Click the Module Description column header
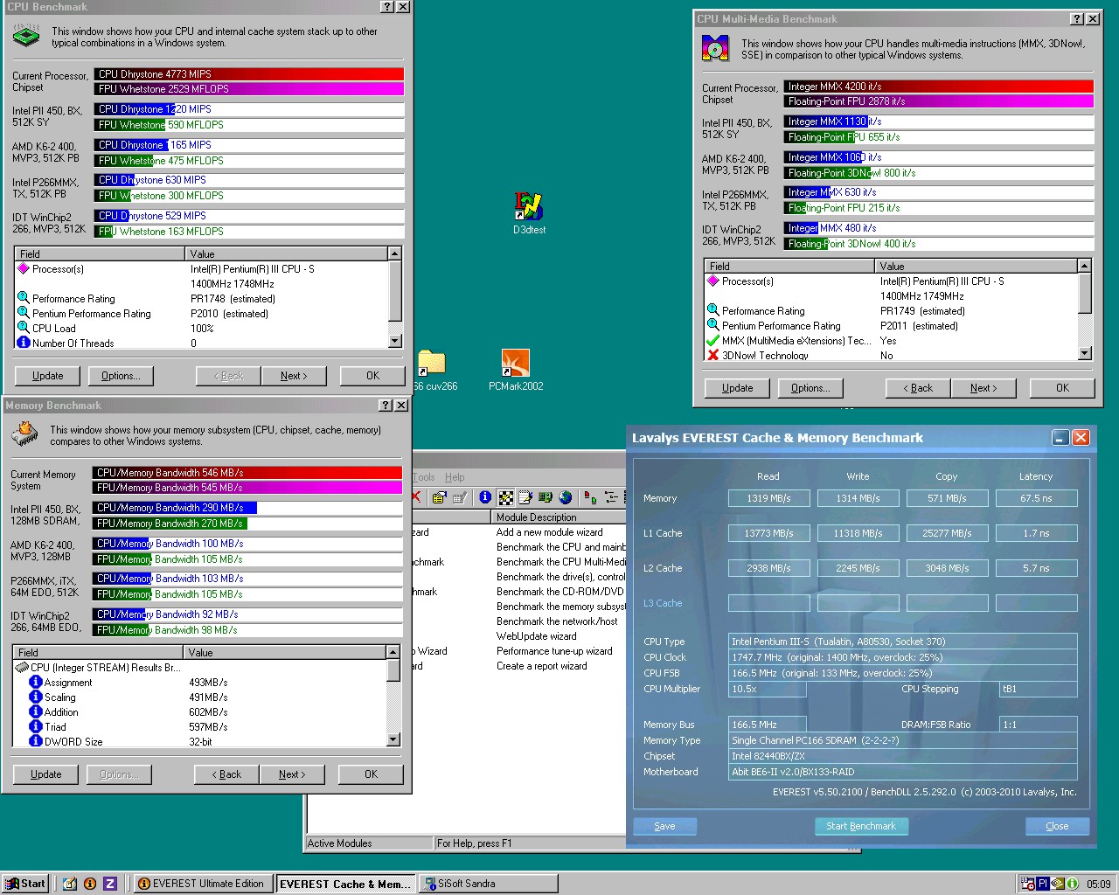The height and width of the screenshot is (895, 1119). tap(559, 517)
